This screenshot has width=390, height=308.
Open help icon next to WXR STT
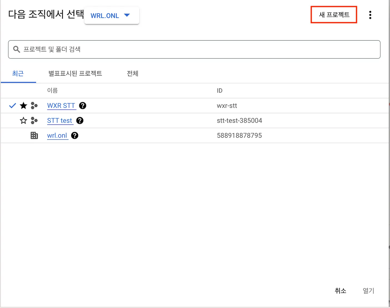[82, 106]
